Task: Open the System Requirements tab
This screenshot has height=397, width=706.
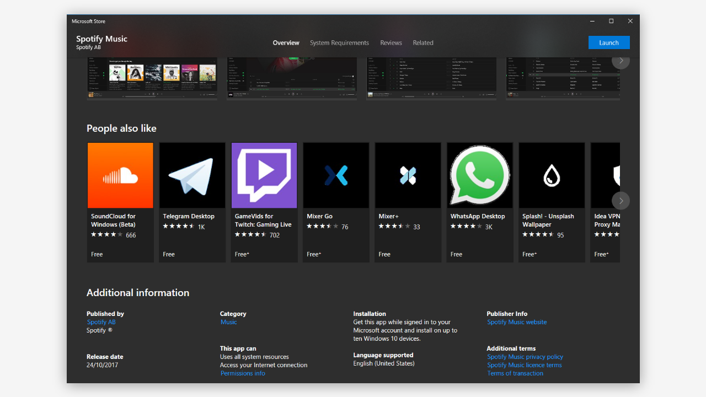Action: pyautogui.click(x=339, y=42)
